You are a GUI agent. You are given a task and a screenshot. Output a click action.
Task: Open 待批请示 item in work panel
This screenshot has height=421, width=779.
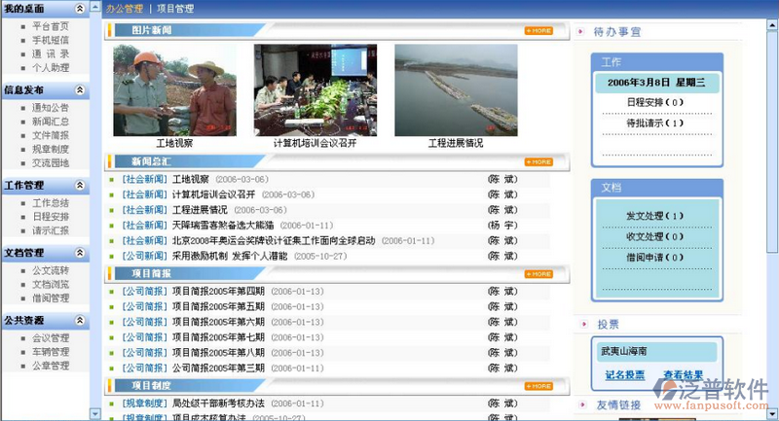tap(654, 123)
